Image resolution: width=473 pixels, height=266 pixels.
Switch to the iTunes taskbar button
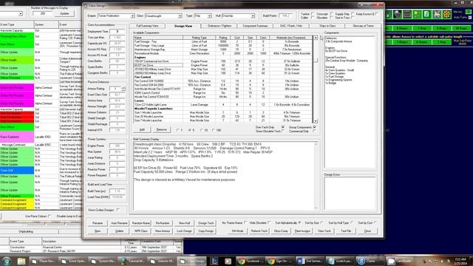[x=370, y=261]
